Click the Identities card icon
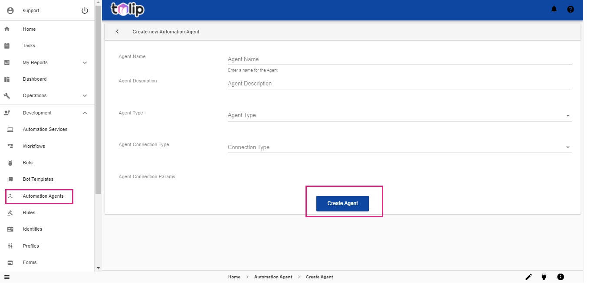 pos(10,229)
